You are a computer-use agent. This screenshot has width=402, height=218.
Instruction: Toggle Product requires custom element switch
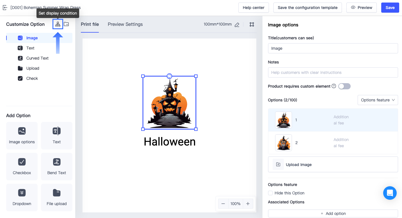(x=344, y=86)
